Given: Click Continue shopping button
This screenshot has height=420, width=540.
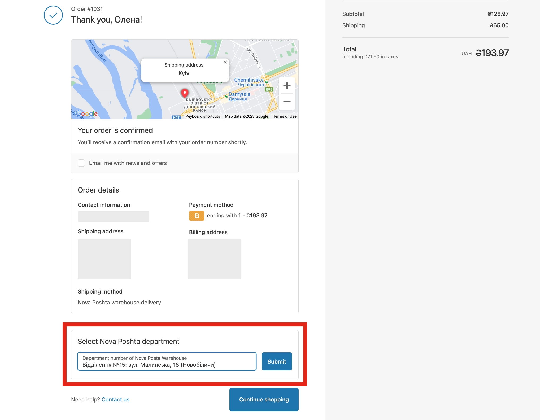Looking at the screenshot, I should tap(264, 400).
